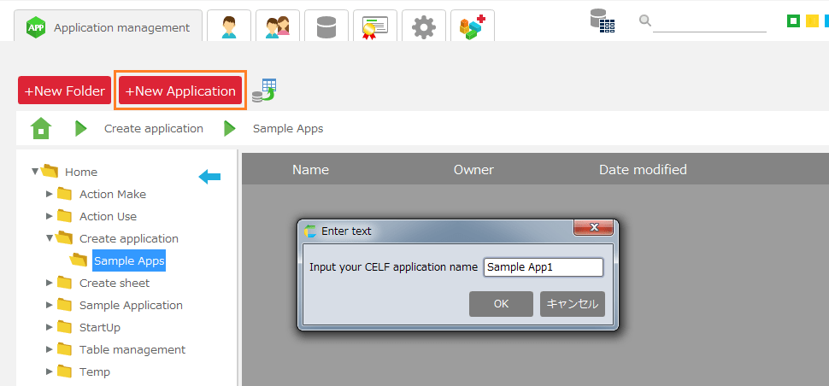Open the certificate license tab
The image size is (829, 386).
(374, 26)
